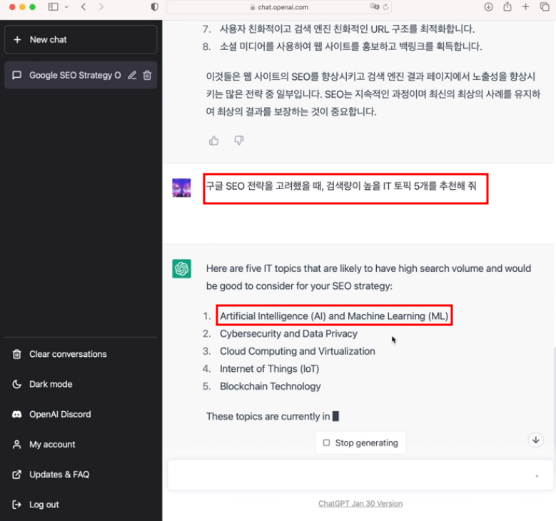
Task: Start a New chat in sidebar
Action: point(81,40)
